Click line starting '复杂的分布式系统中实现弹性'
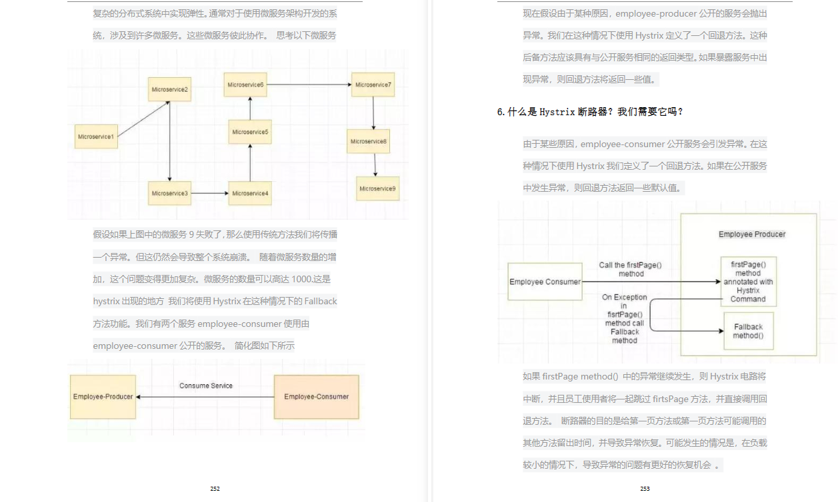 [215, 13]
